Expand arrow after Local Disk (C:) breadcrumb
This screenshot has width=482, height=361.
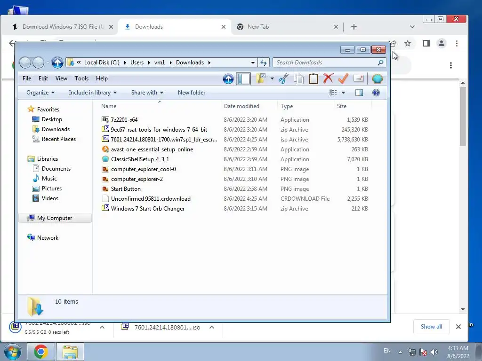[x=125, y=63]
